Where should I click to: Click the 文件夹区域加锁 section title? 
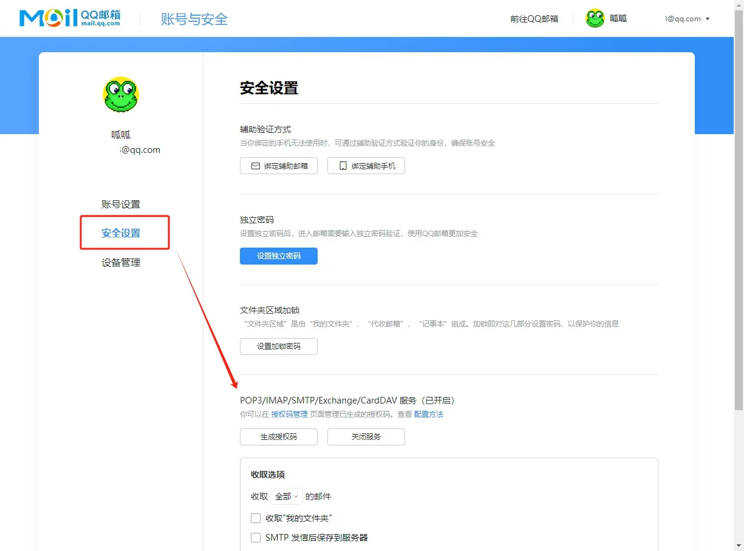[x=270, y=310]
